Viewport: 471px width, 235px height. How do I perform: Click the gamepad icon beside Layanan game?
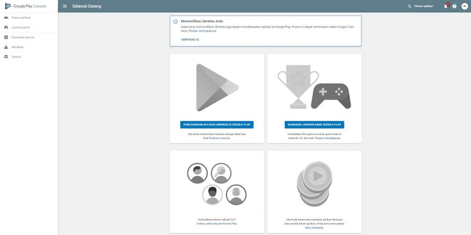click(x=6, y=27)
